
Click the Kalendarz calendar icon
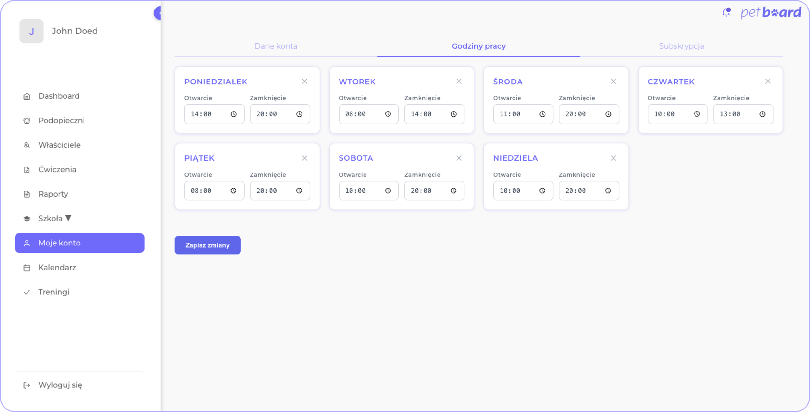point(27,268)
